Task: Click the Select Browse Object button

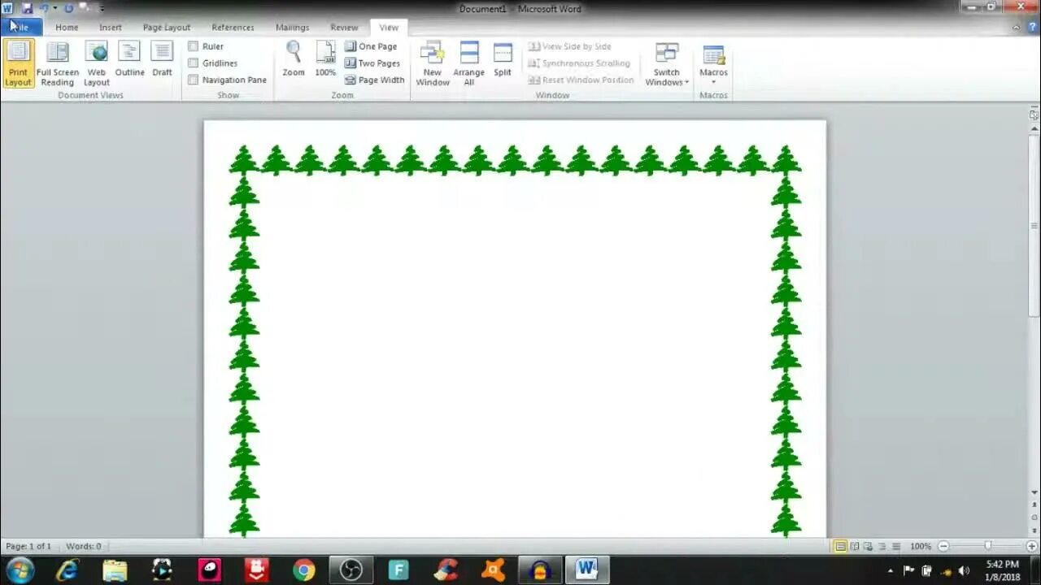Action: (x=1034, y=518)
